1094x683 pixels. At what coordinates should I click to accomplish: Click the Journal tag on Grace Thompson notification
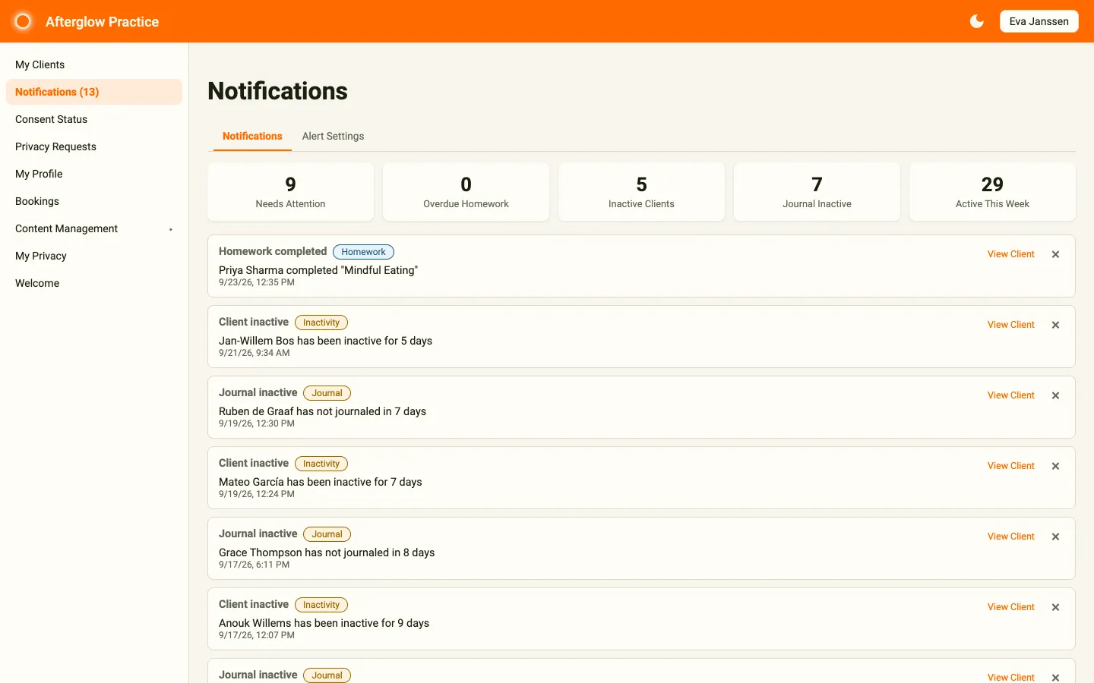(x=327, y=534)
